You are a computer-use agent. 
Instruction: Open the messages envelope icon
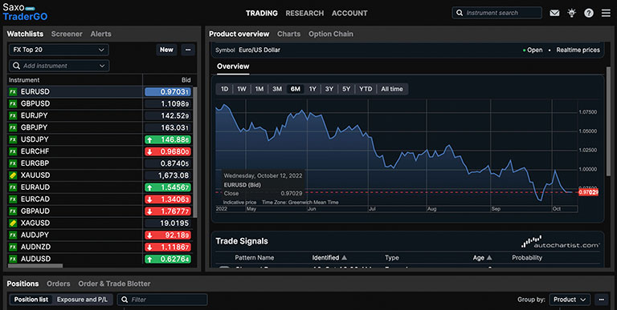pos(554,13)
